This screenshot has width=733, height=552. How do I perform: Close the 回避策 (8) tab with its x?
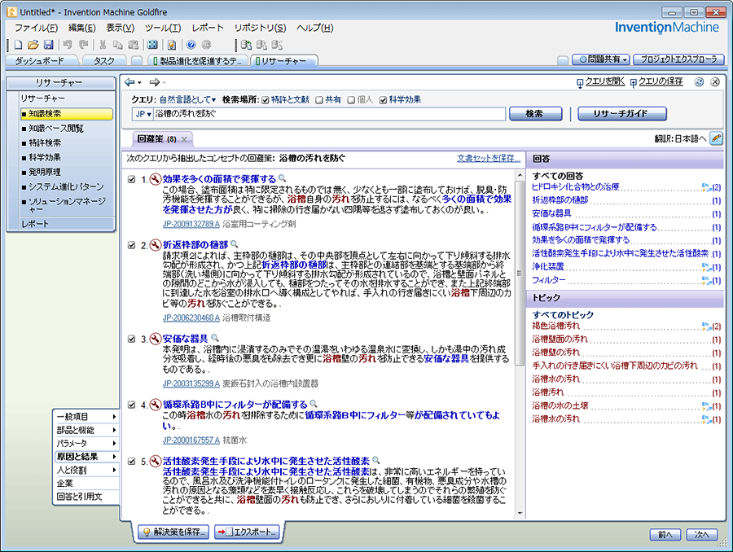(x=184, y=139)
